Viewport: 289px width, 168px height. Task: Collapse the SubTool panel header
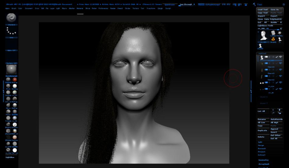[262, 53]
